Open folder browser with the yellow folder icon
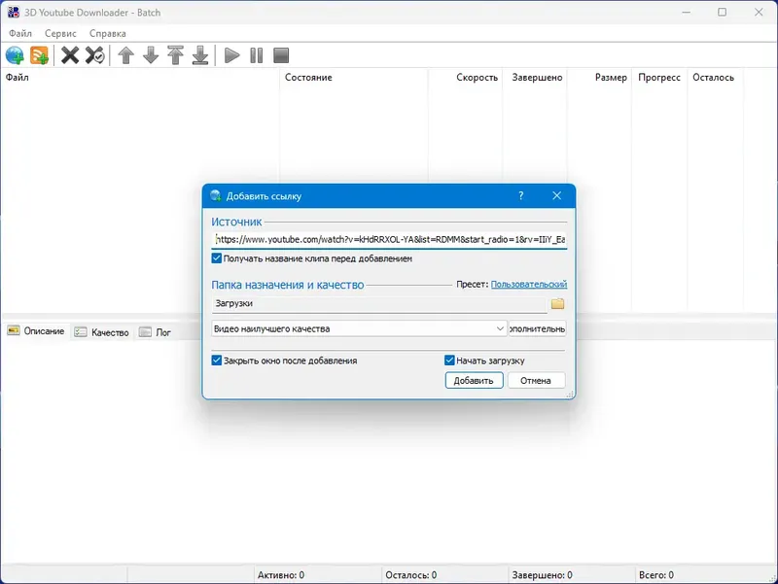 click(556, 304)
